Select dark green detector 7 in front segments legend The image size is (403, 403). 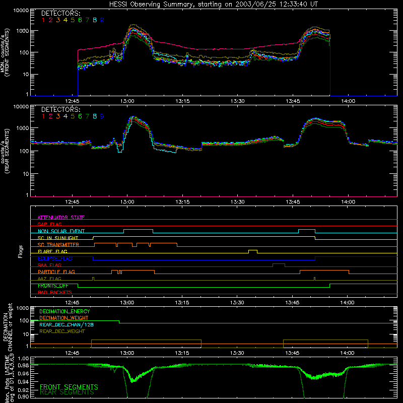click(87, 20)
